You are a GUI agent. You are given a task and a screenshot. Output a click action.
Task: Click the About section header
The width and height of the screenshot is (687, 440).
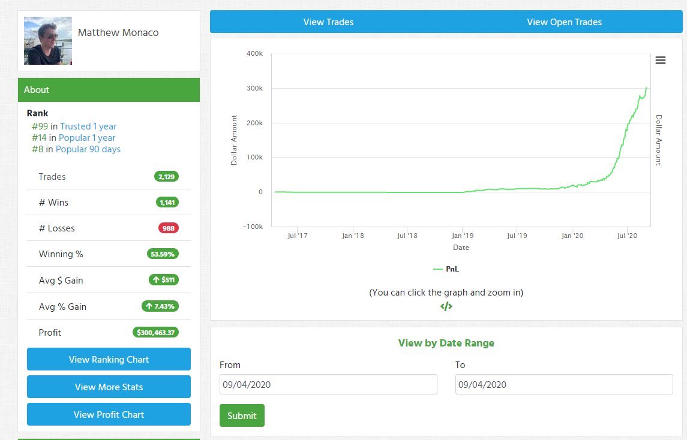[109, 90]
